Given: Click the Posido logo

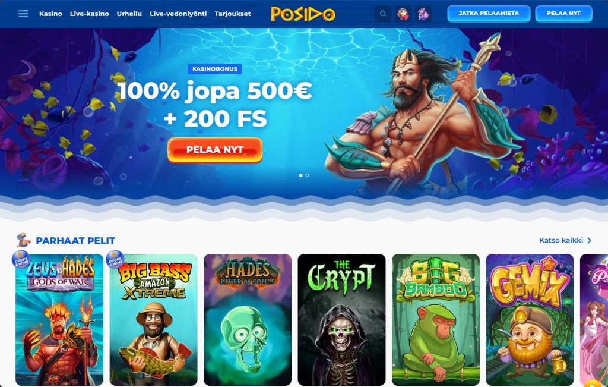Looking at the screenshot, I should pos(303,14).
